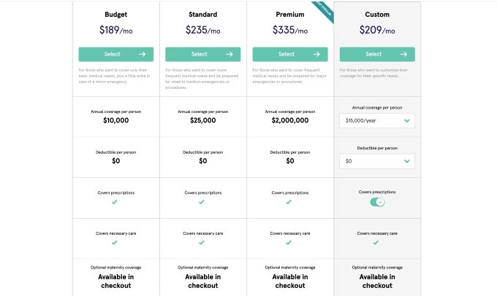Open the $15,000/year annual coverage dropdown
Screen dimensions: 497x296
[x=377, y=120]
